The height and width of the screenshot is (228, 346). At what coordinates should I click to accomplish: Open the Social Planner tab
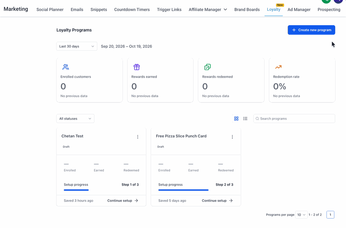tap(50, 9)
